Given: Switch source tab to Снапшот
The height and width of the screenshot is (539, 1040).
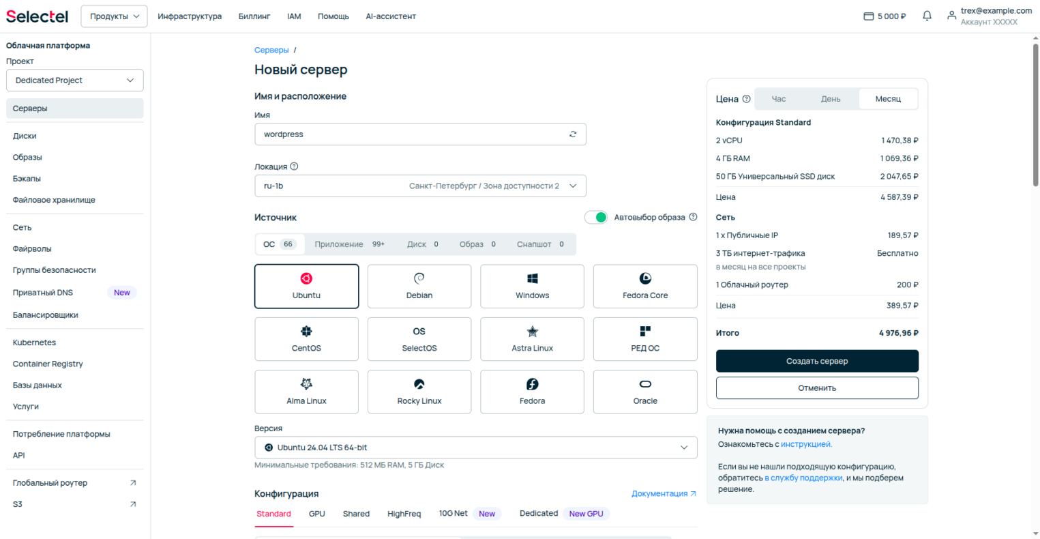Looking at the screenshot, I should coord(540,244).
